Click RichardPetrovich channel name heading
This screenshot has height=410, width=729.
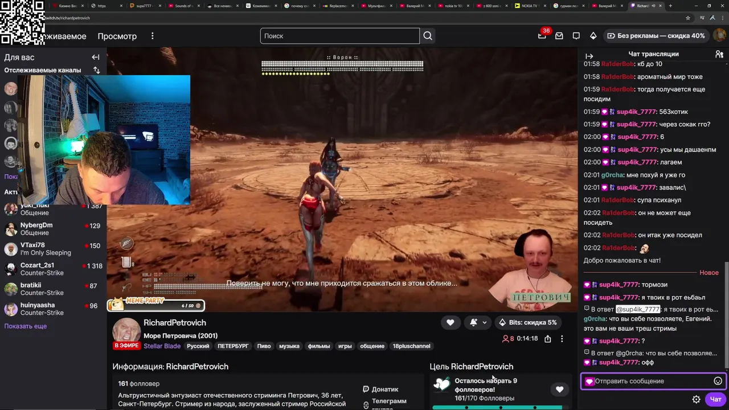pyautogui.click(x=175, y=323)
